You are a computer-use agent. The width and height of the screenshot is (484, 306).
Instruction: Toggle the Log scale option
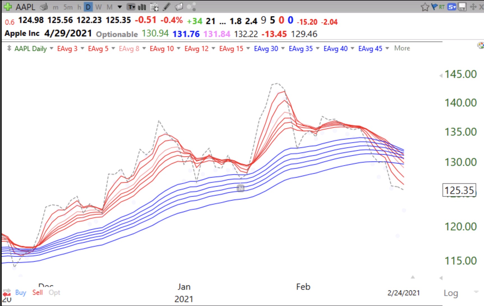tap(451, 293)
